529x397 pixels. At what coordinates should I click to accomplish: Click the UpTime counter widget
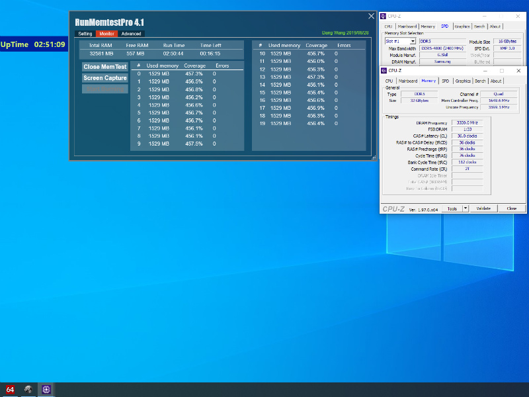pyautogui.click(x=33, y=45)
